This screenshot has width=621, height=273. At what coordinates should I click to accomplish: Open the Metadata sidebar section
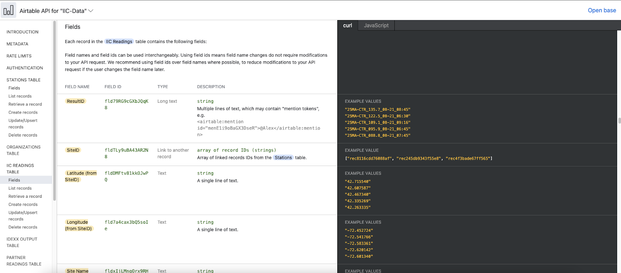tap(17, 44)
